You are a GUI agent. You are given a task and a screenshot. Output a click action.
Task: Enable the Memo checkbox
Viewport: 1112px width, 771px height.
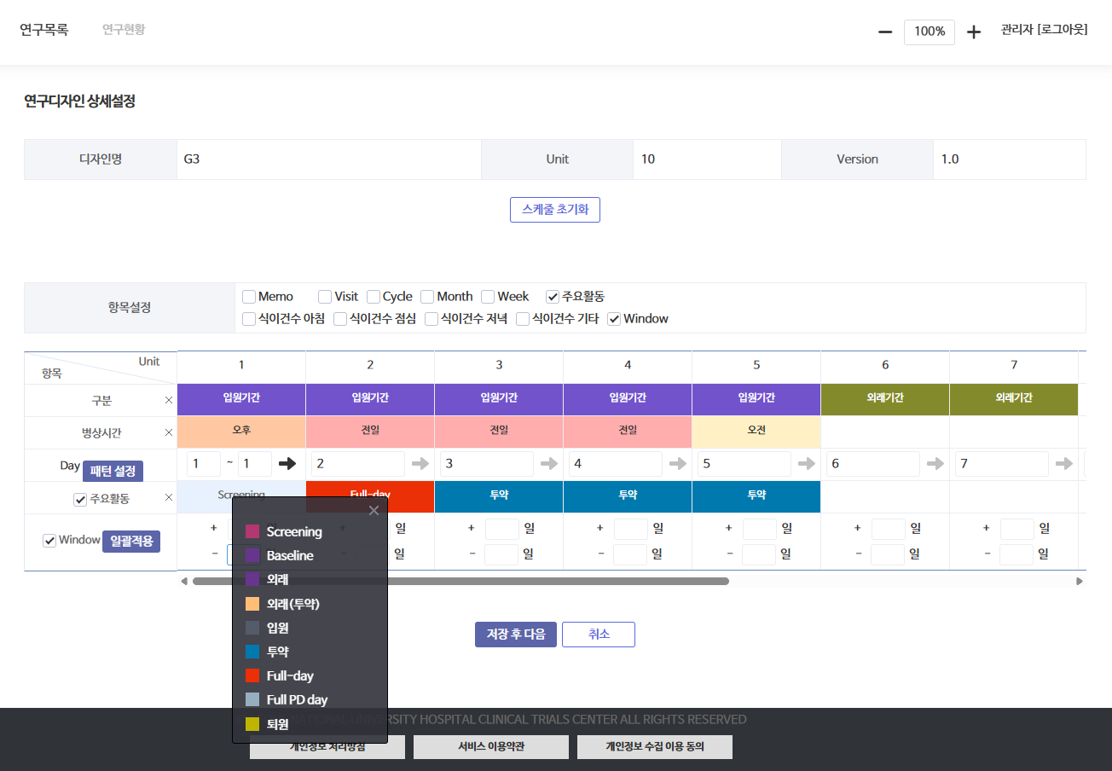[249, 297]
